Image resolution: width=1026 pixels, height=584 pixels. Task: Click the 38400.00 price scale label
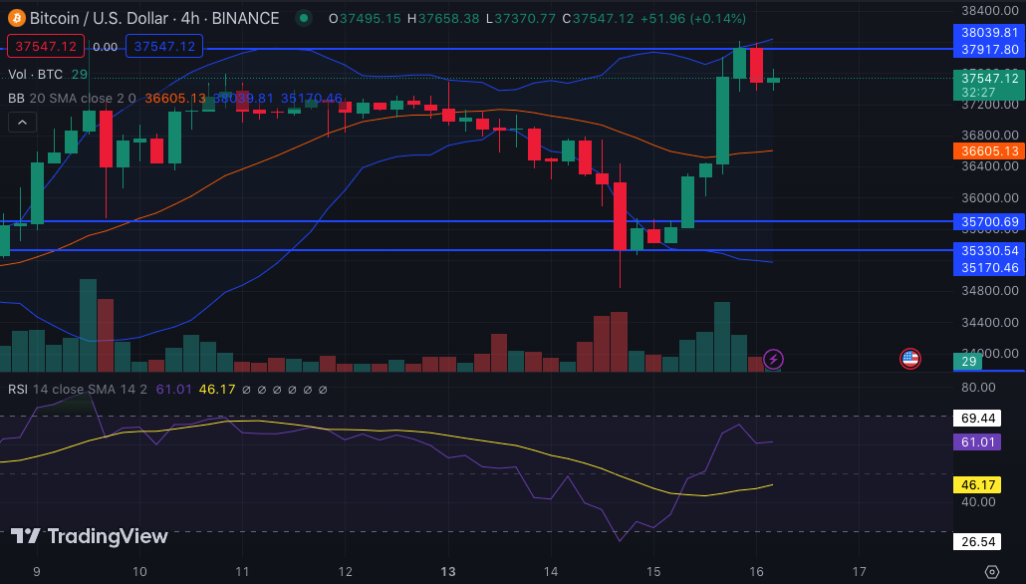(x=989, y=10)
